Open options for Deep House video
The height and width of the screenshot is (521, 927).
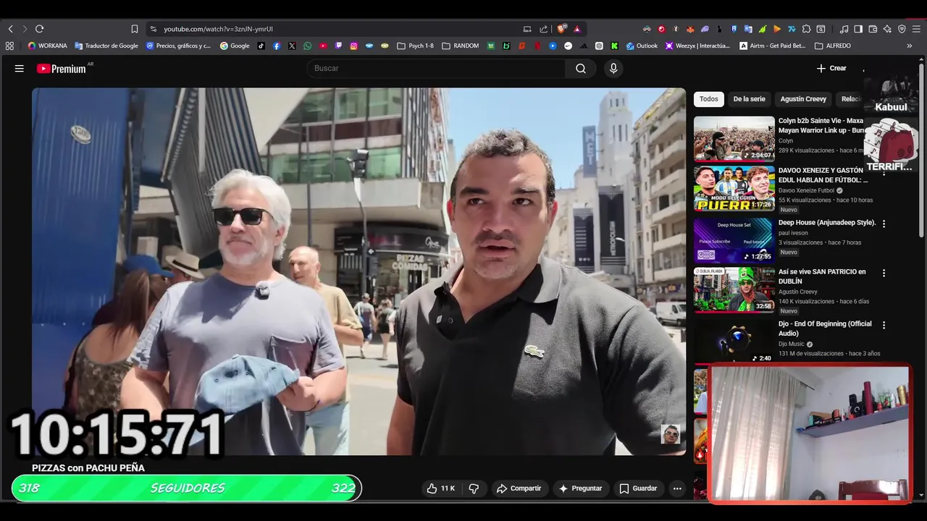click(884, 224)
